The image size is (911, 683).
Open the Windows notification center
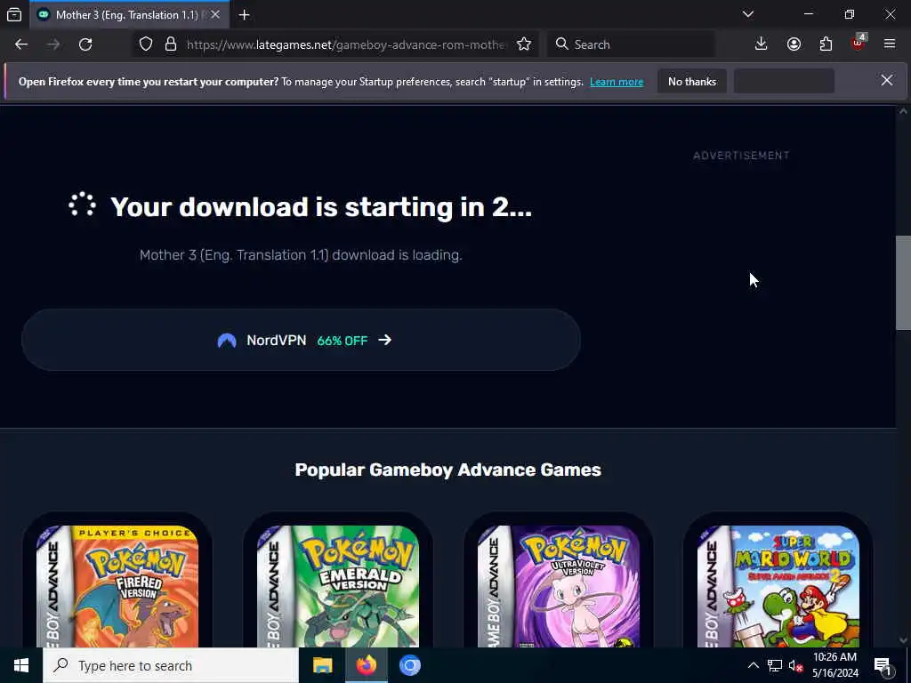883,665
